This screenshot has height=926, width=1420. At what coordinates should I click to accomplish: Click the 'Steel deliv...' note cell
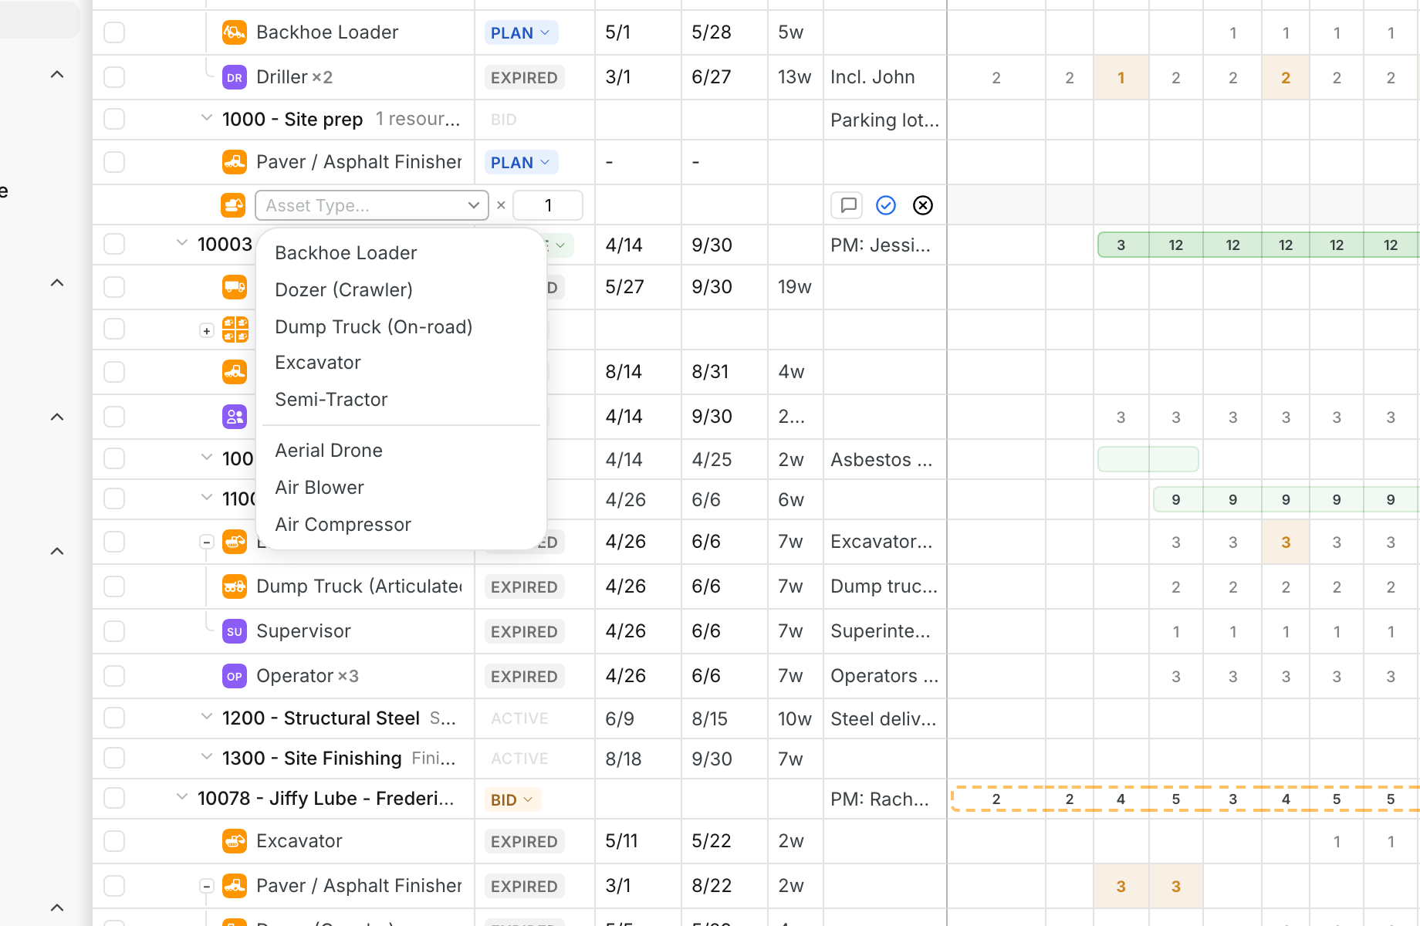point(884,718)
